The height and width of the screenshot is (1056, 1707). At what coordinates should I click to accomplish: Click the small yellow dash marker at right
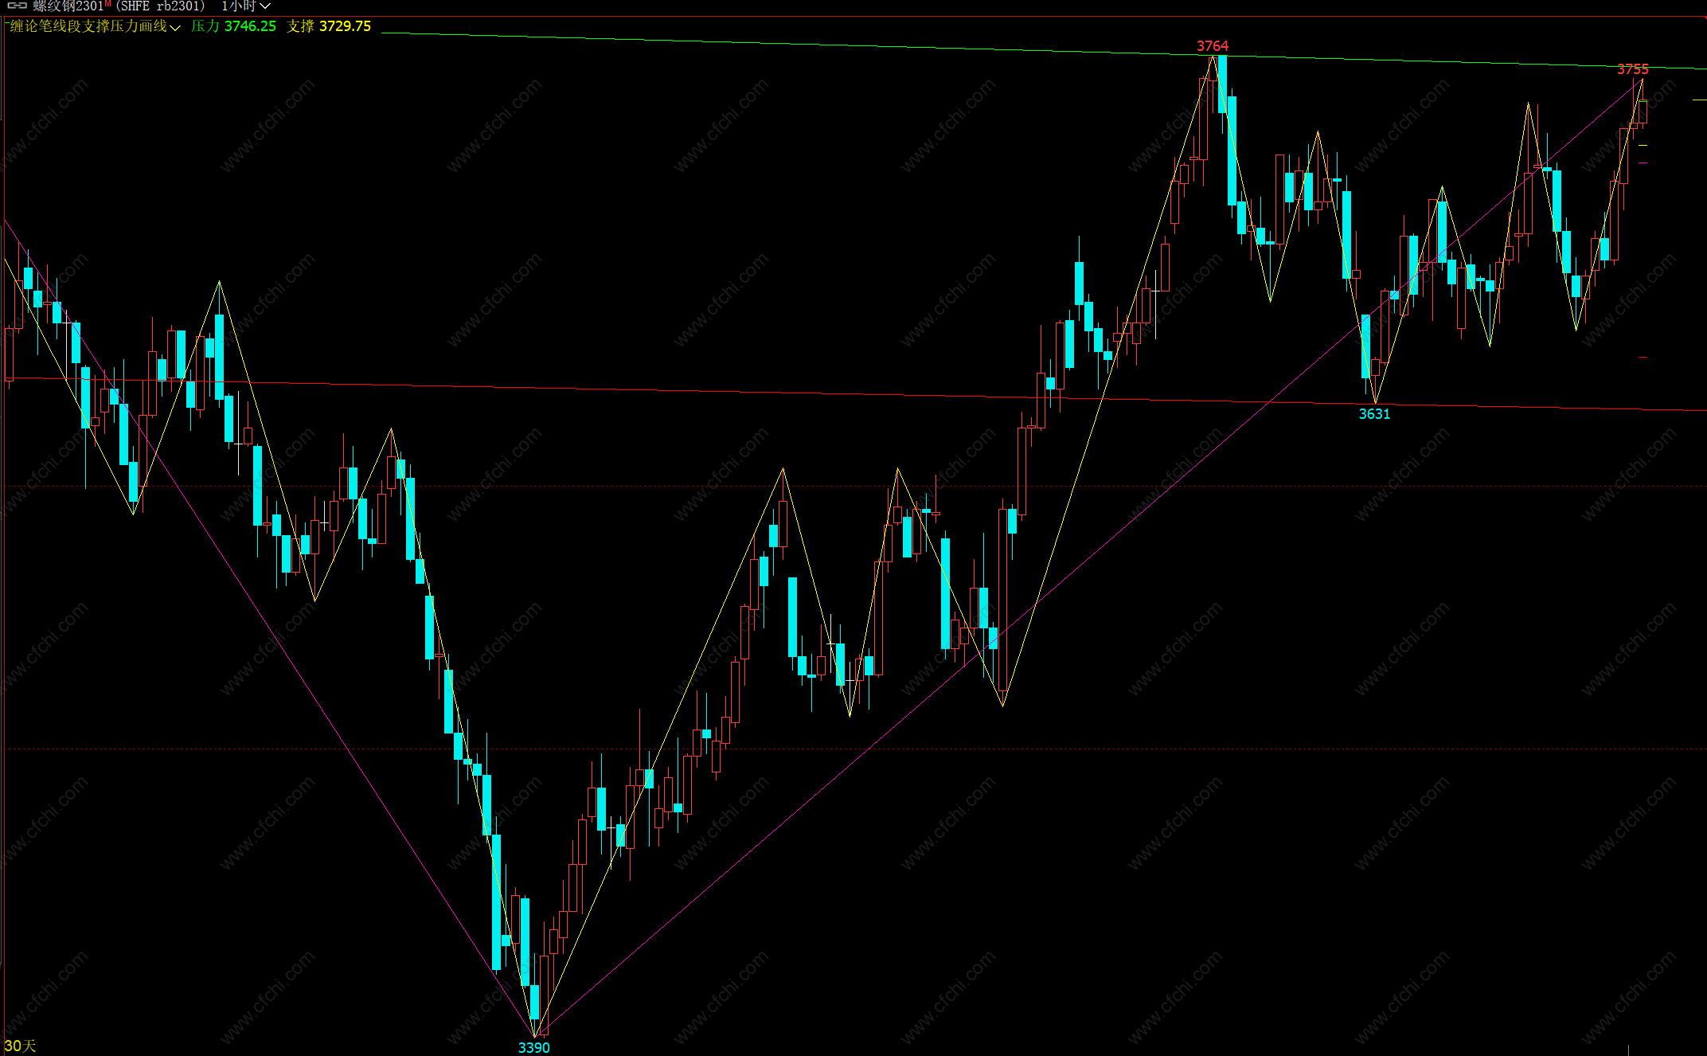click(x=1643, y=146)
